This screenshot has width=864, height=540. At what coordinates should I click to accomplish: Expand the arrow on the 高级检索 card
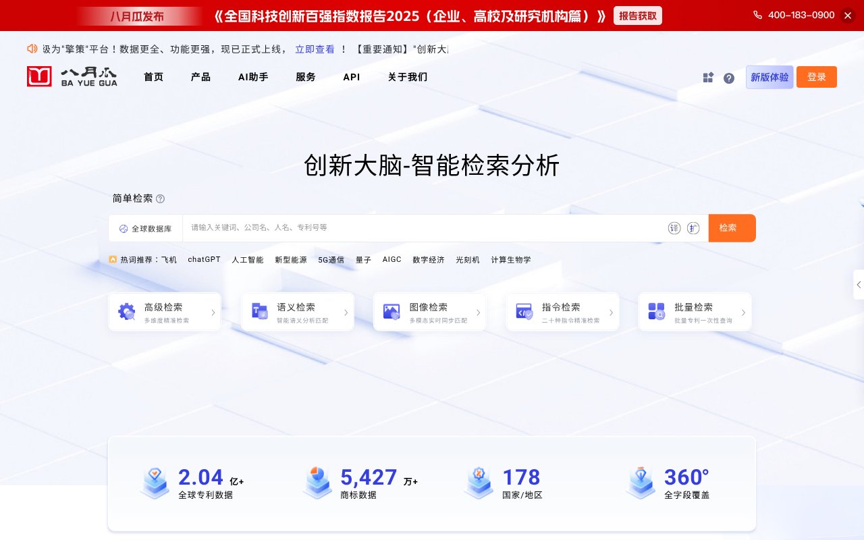[214, 311]
